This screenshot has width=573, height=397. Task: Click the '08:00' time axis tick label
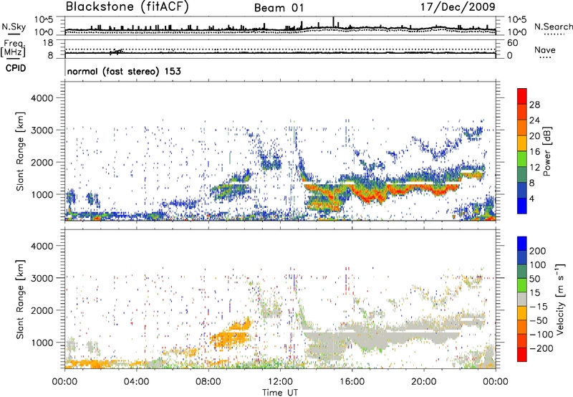point(208,382)
